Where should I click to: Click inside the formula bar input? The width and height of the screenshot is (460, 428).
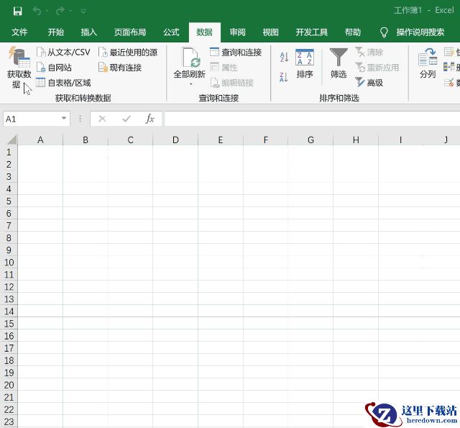point(312,119)
